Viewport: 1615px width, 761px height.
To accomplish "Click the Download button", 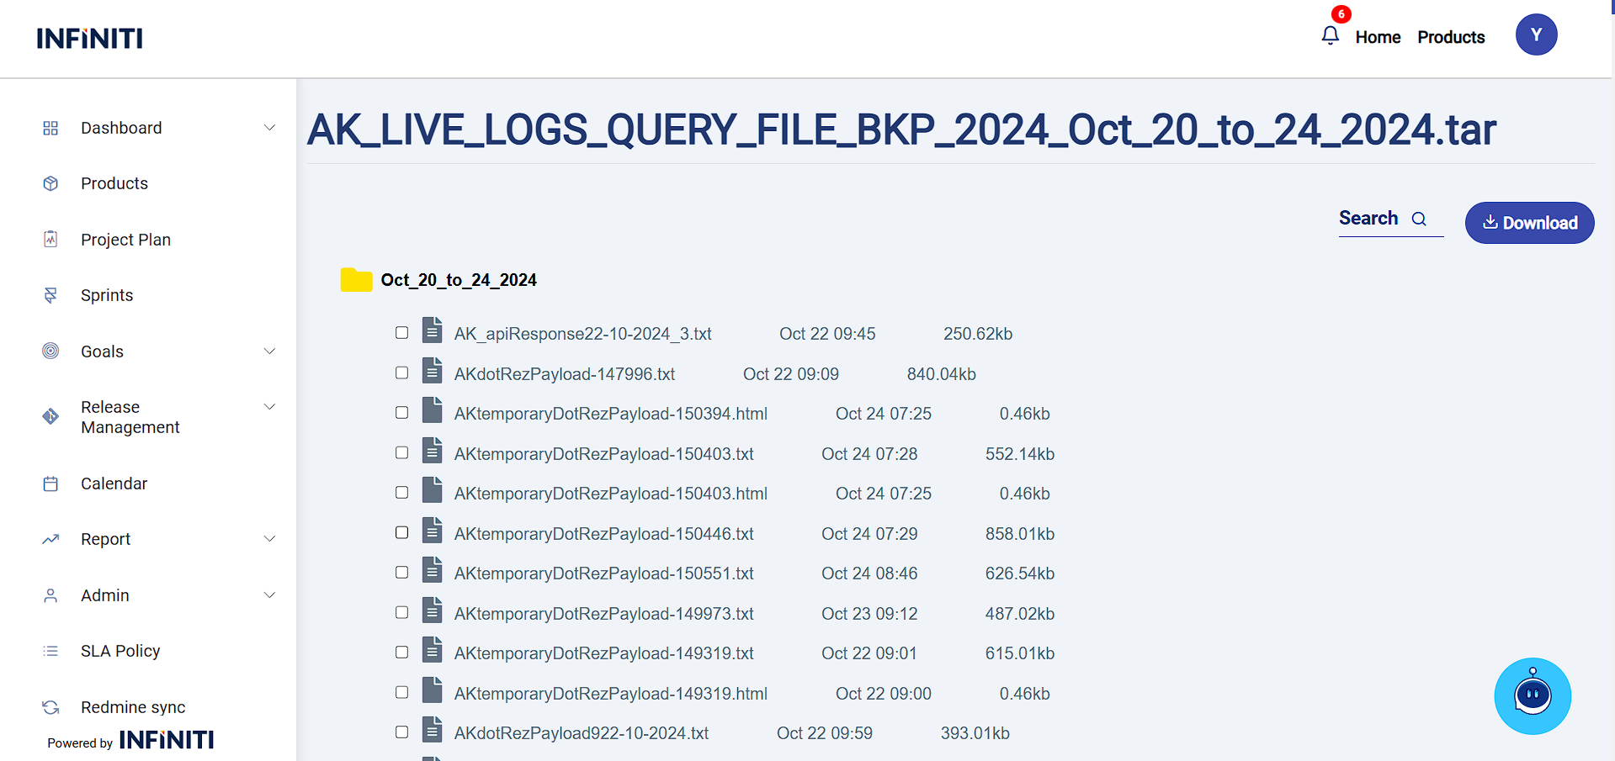I will pos(1529,223).
